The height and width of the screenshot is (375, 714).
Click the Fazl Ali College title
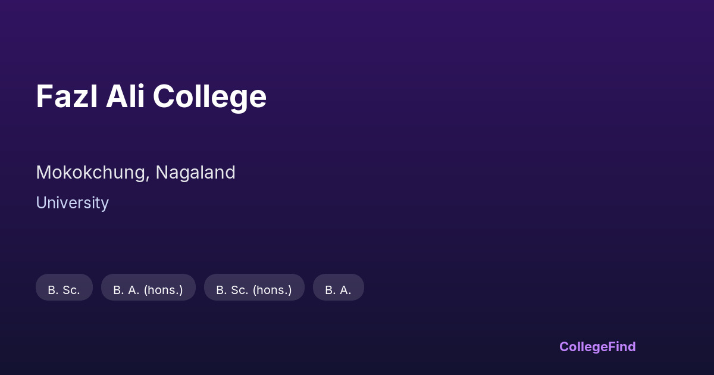pos(151,96)
